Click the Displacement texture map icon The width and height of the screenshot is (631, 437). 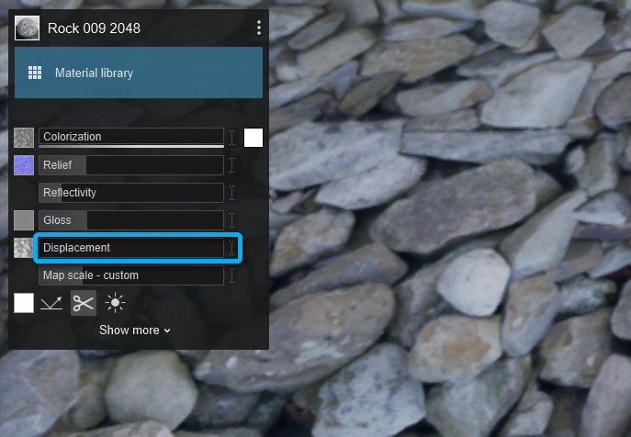[x=24, y=248]
